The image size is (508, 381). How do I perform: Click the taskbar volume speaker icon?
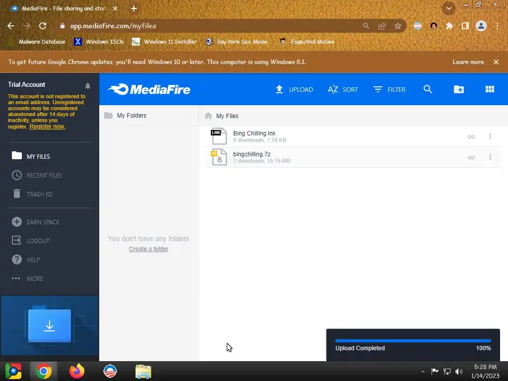(459, 371)
